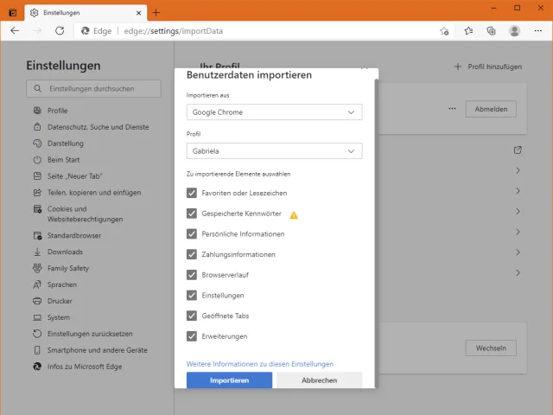Click the Einstellungen durchsuchen search field
The height and width of the screenshot is (415, 553).
click(93, 88)
